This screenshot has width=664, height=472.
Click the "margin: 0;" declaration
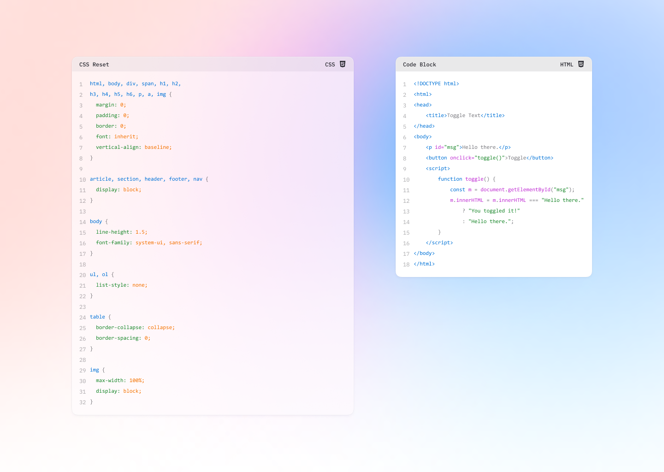111,105
